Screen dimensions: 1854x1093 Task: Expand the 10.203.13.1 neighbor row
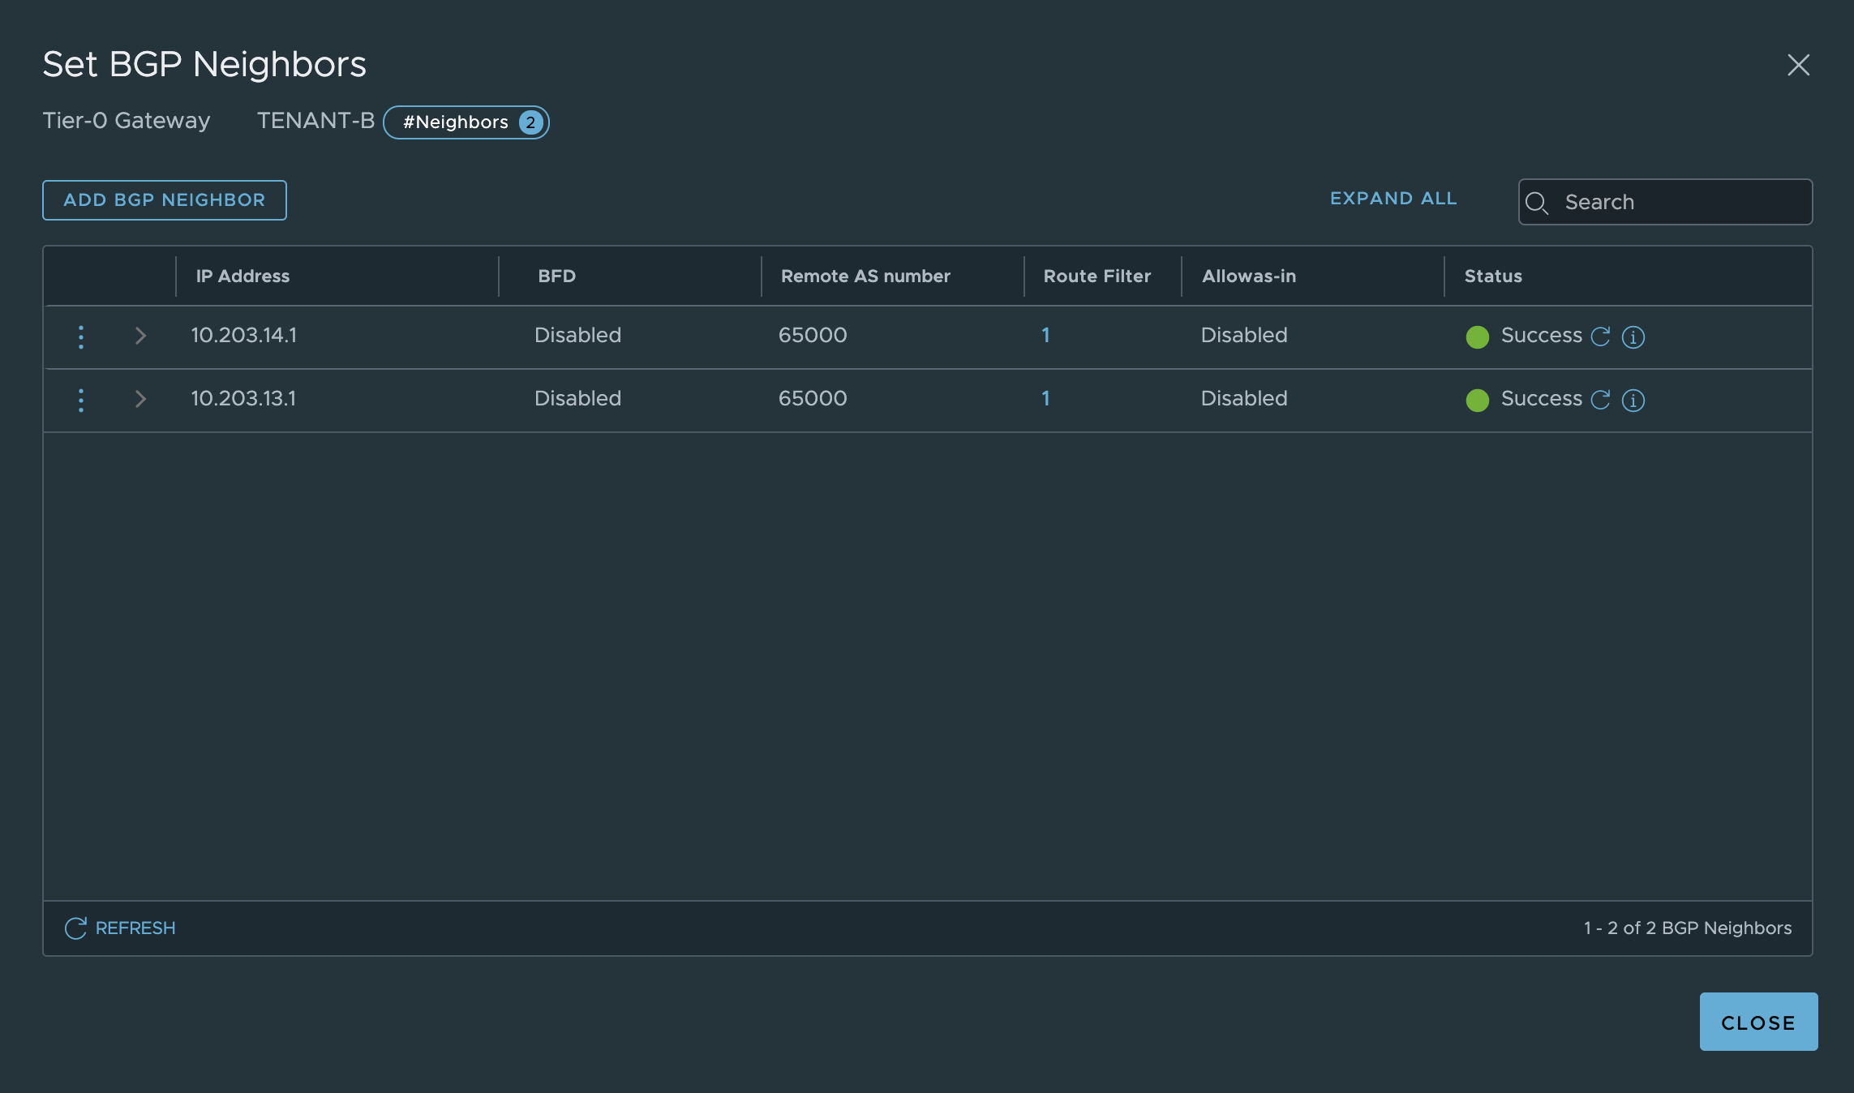(140, 399)
